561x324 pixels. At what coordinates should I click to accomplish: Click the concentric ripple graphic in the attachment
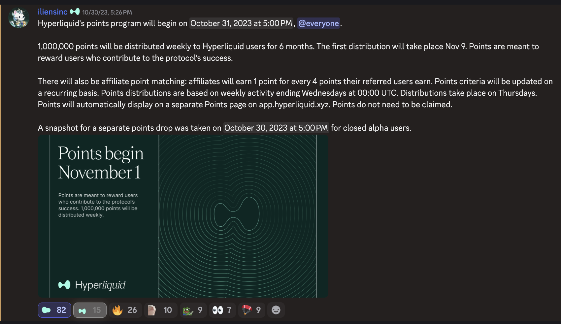[x=237, y=214]
